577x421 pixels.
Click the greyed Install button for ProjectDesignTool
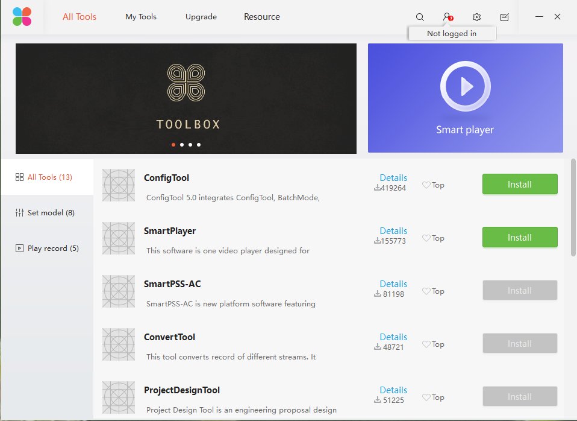520,397
